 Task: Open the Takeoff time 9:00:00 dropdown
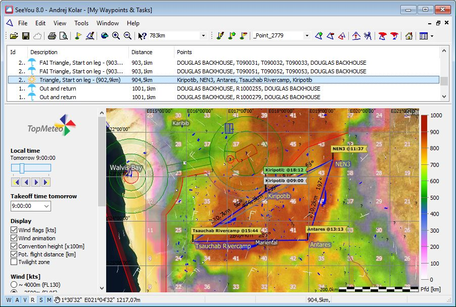point(47,206)
